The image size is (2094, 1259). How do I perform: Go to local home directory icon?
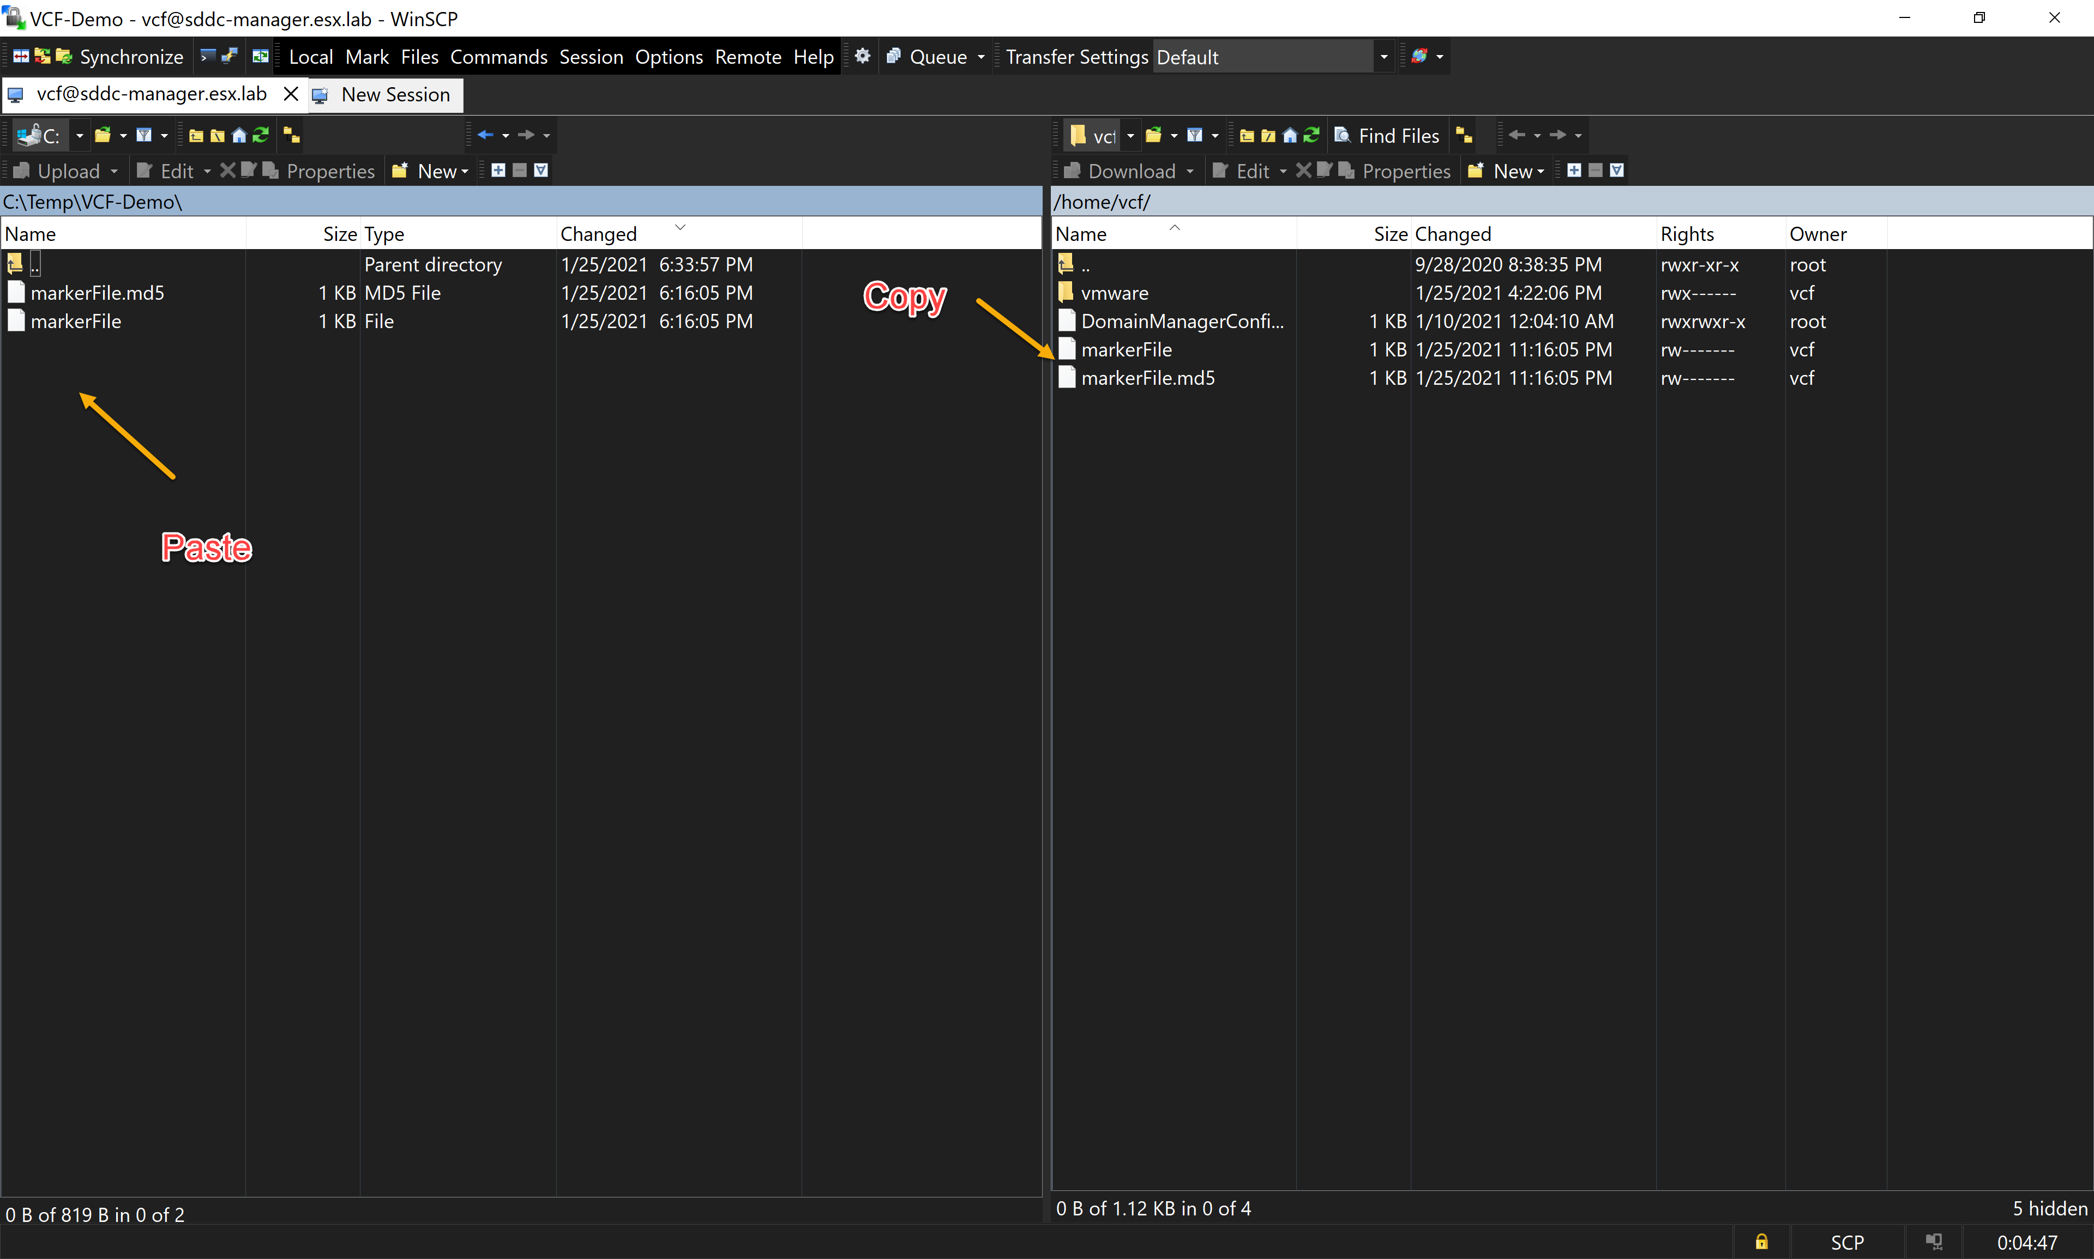(239, 135)
